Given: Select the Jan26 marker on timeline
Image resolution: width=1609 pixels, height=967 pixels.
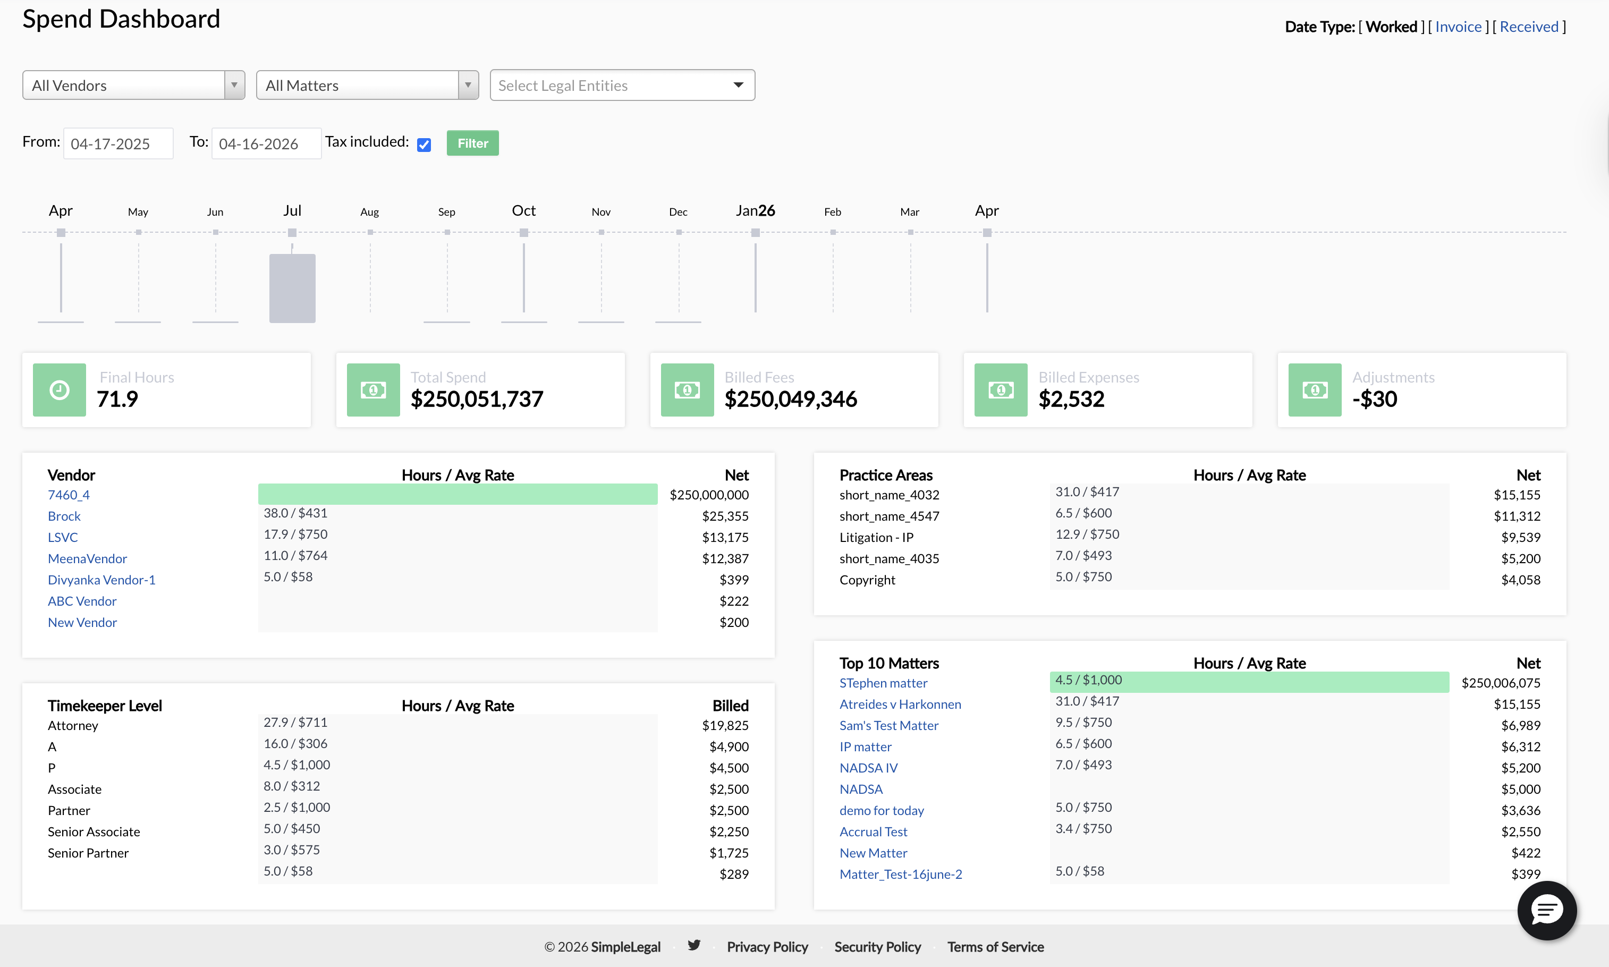Looking at the screenshot, I should coord(755,233).
